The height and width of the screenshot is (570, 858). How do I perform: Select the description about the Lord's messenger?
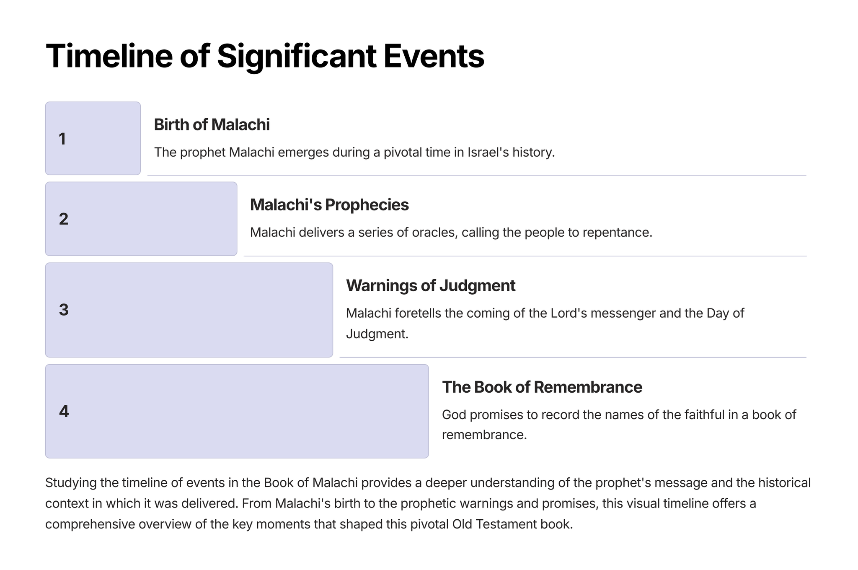click(545, 323)
